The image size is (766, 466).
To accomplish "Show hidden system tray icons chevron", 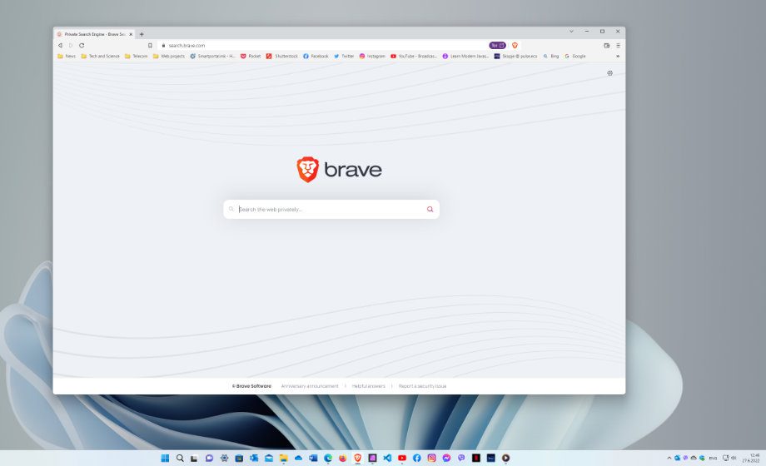I will (x=669, y=459).
